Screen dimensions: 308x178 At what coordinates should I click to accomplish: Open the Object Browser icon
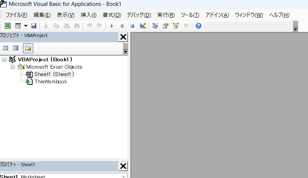(x=176, y=26)
